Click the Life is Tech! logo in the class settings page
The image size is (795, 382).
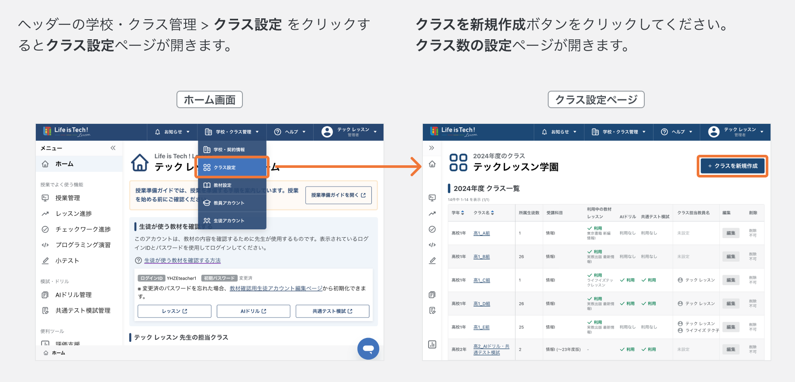[x=454, y=131]
